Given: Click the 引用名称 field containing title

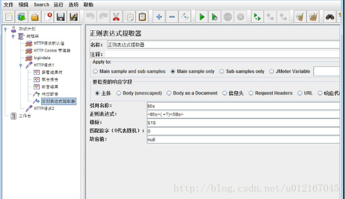Looking at the screenshot, I should [x=243, y=106].
